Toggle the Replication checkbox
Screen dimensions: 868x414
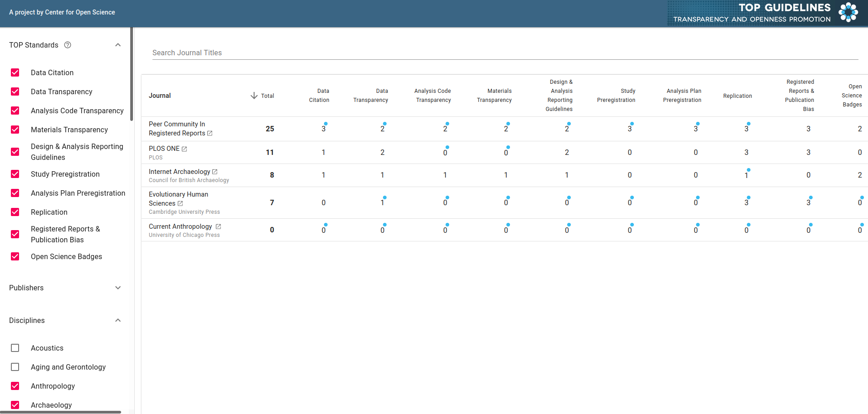coord(15,212)
